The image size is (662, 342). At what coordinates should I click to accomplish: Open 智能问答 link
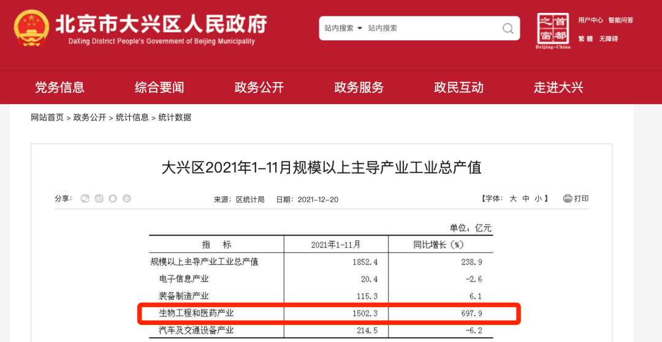[620, 20]
